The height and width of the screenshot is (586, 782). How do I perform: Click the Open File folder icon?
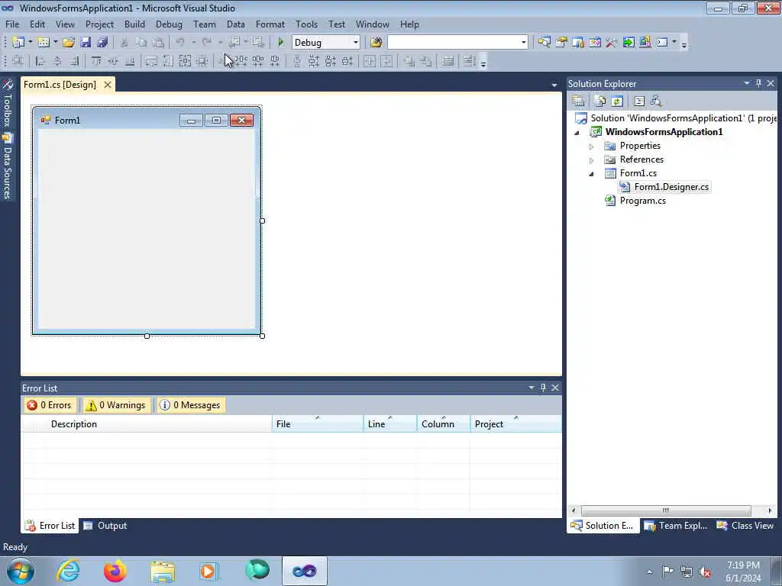point(68,43)
